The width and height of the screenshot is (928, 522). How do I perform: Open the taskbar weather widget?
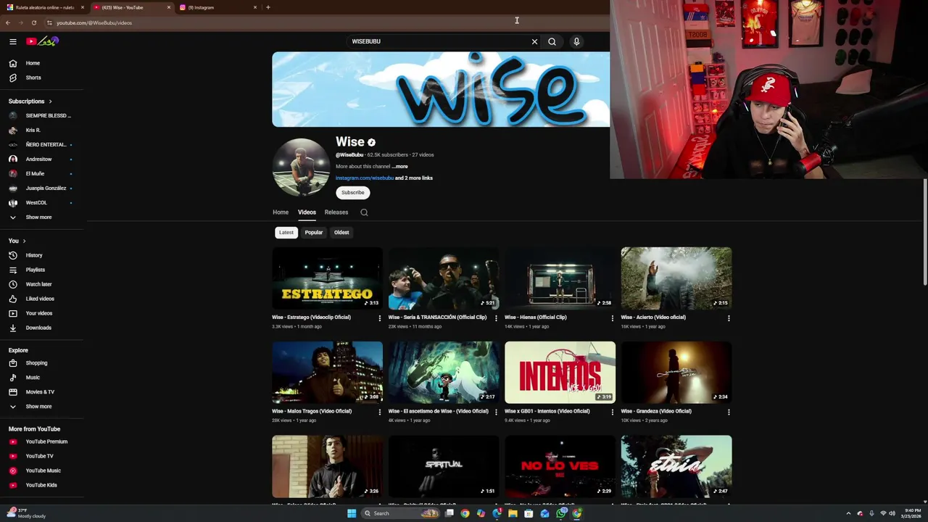pos(26,513)
